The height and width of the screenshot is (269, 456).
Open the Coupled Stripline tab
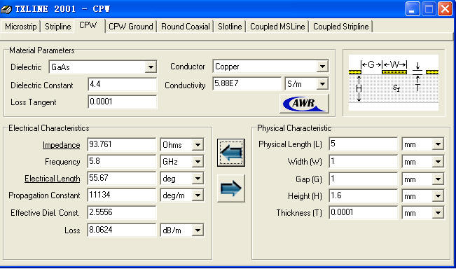tap(341, 27)
